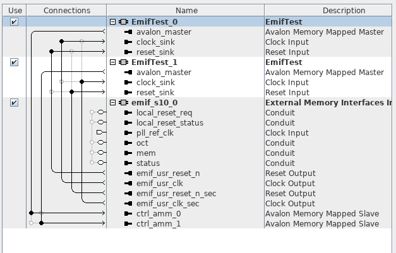Collapse the EmifTest_0 tree node
The width and height of the screenshot is (396, 253).
coord(113,22)
